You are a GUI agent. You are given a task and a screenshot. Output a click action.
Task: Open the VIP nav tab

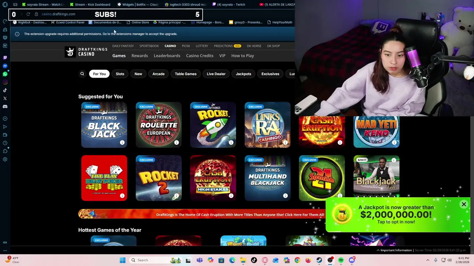click(222, 56)
